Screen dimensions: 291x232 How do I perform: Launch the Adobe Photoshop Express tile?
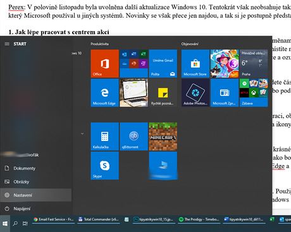[x=195, y=93]
